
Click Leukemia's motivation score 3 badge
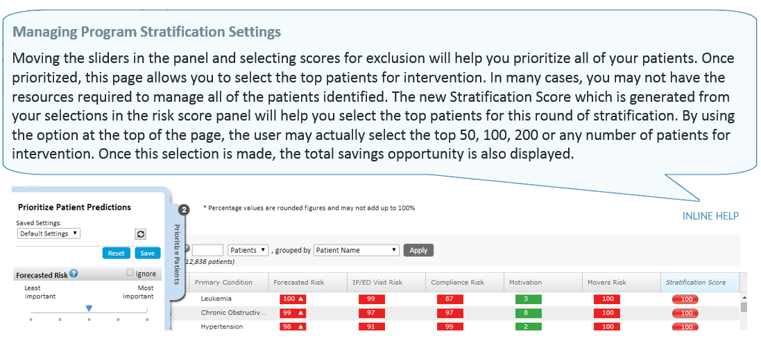coord(527,299)
